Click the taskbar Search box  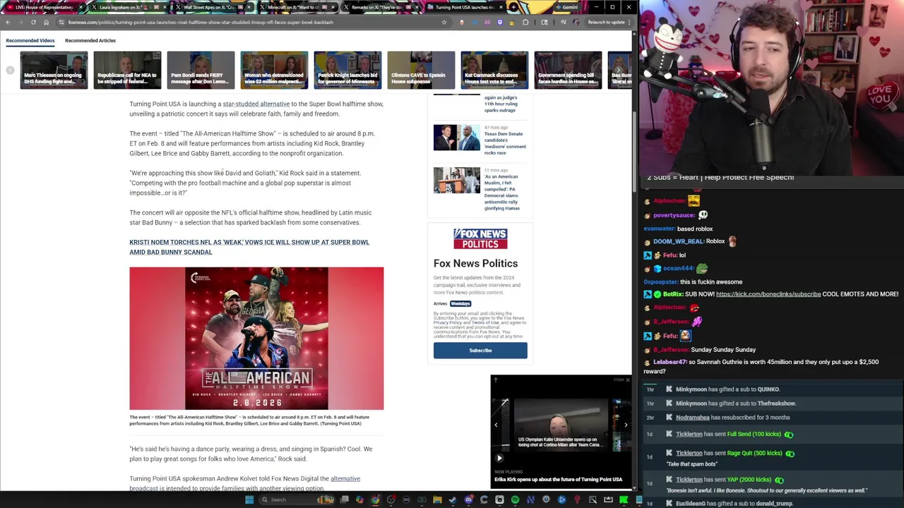[x=297, y=500]
